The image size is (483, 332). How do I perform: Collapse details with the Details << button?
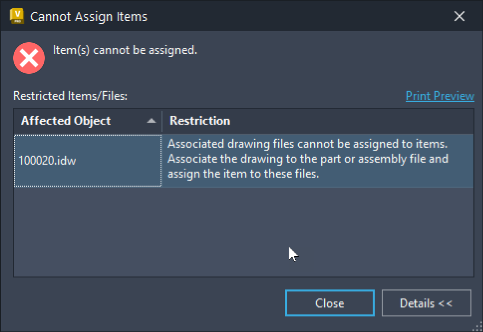tap(426, 303)
